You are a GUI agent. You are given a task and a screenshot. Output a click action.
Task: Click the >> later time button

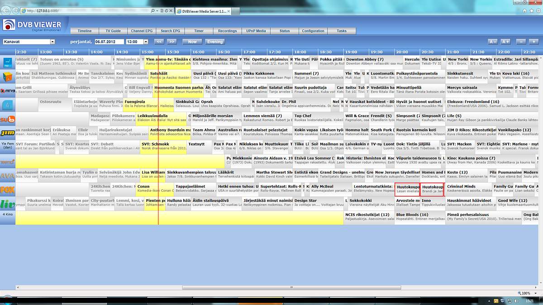tap(171, 42)
